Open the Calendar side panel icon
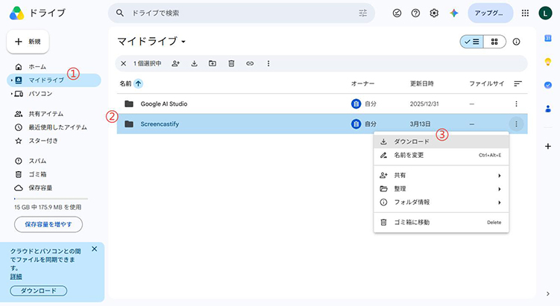The image size is (560, 306). click(548, 39)
